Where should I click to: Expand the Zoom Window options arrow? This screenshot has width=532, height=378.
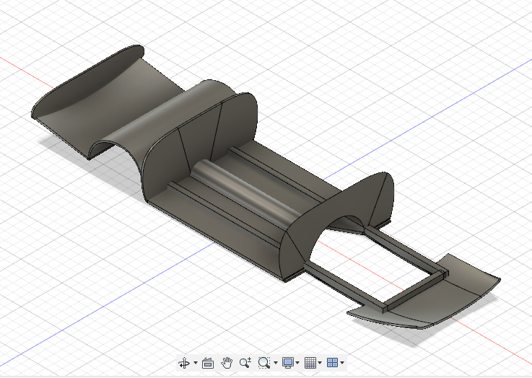click(x=275, y=363)
